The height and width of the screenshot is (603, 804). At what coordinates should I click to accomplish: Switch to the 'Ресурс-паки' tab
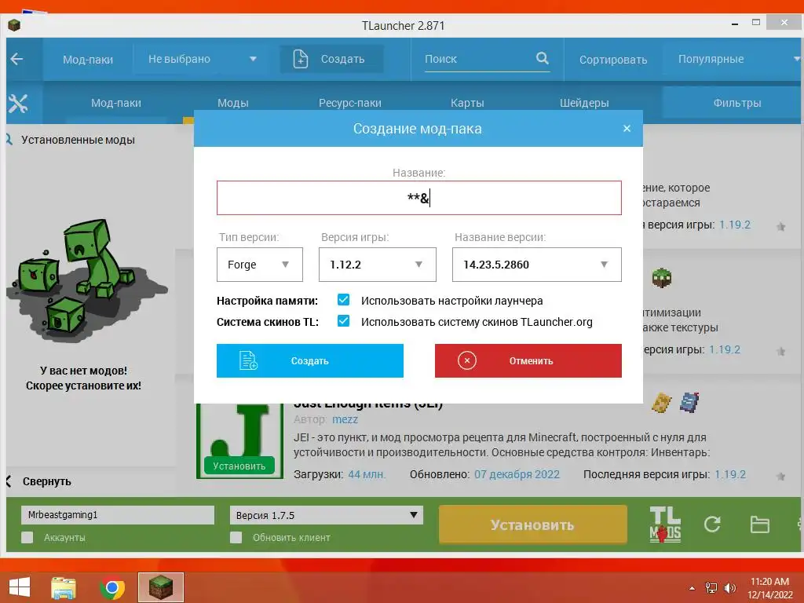[x=350, y=103]
